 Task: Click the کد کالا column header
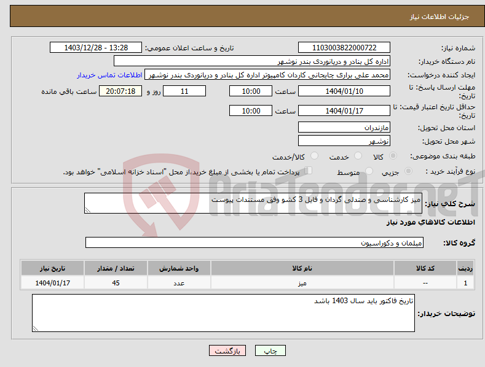tap(425, 268)
